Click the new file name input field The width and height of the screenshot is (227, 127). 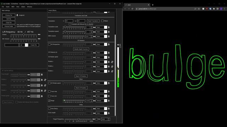[12, 45]
